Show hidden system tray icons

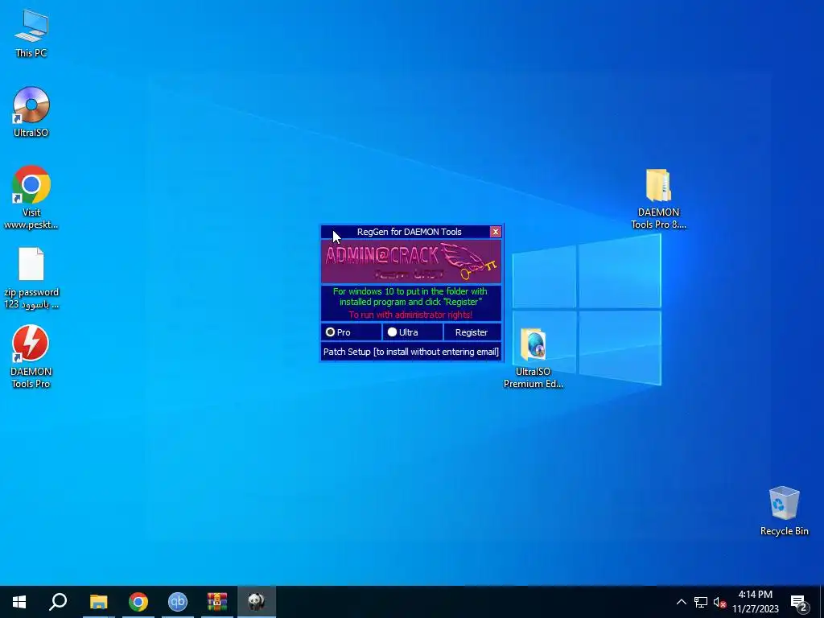click(x=681, y=602)
